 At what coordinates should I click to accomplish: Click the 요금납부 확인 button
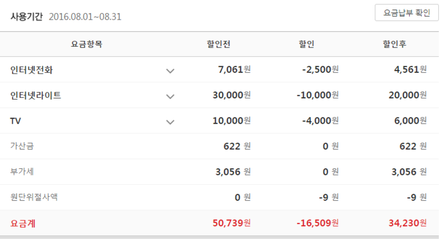pos(407,12)
